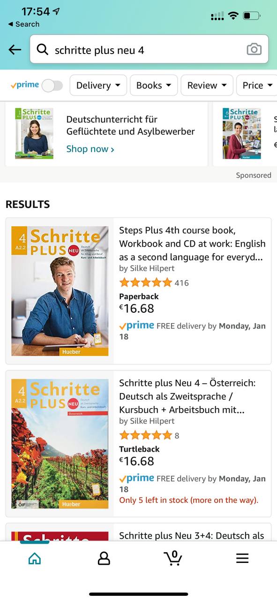Tap the vineyard Österreich book cover thumbnail

click(60, 444)
